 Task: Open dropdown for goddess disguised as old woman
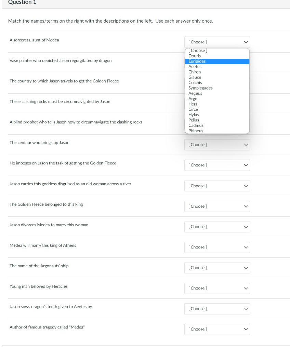point(217,186)
